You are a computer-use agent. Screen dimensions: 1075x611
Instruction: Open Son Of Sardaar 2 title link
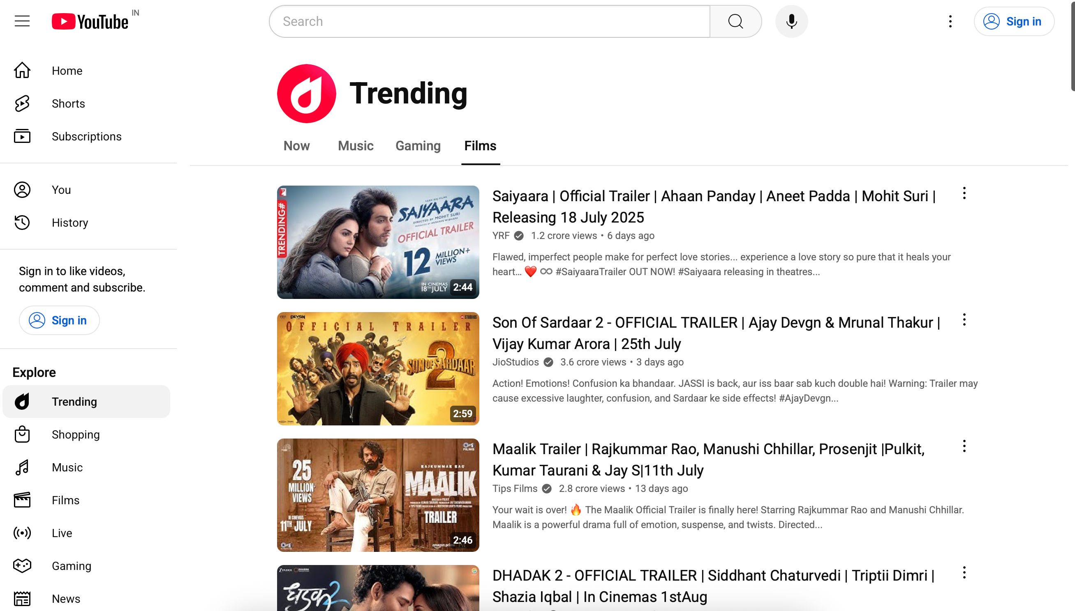[x=716, y=333]
